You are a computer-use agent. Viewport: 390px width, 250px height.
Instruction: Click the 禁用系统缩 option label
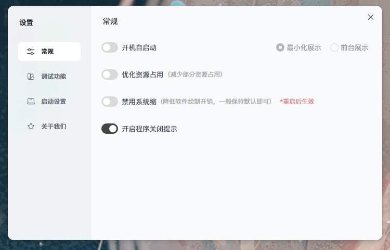click(139, 102)
